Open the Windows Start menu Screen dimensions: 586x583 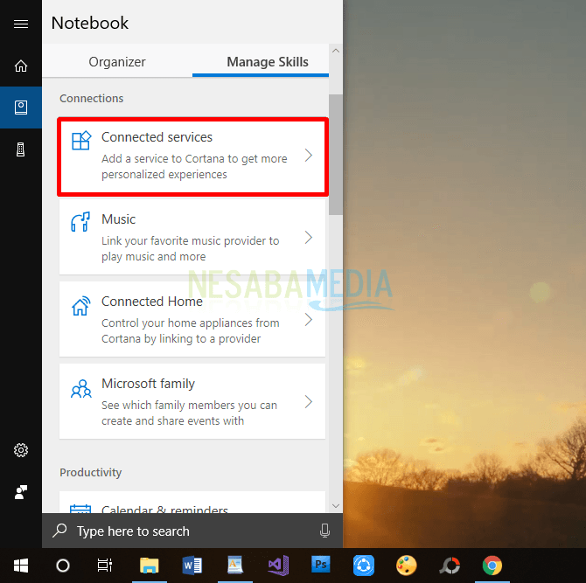point(21,566)
